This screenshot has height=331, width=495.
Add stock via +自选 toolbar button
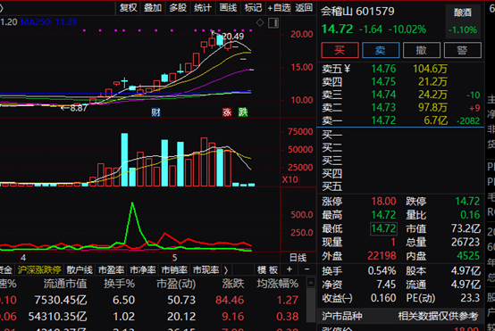click(279, 7)
